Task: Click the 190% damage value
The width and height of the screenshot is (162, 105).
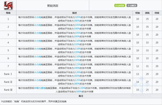Action: click(x=77, y=29)
